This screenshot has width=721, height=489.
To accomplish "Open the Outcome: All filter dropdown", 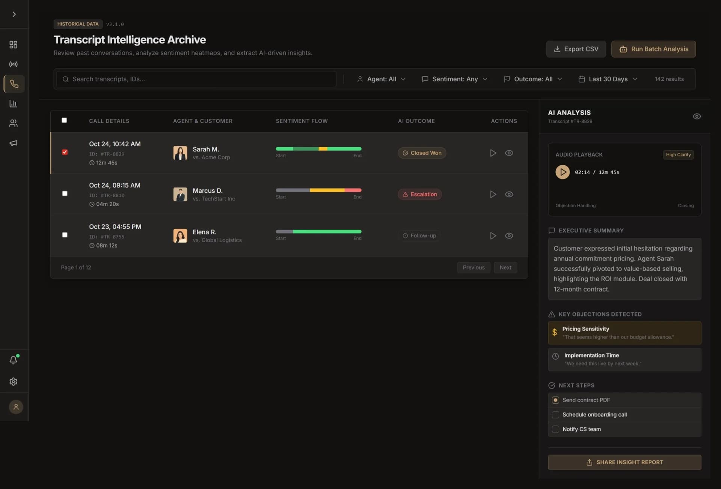I will click(533, 79).
